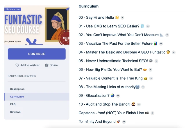This screenshot has height=128, width=186.
Task: Expand 02 - You Can't Improve What You Don't Measure
Action: (167, 35)
